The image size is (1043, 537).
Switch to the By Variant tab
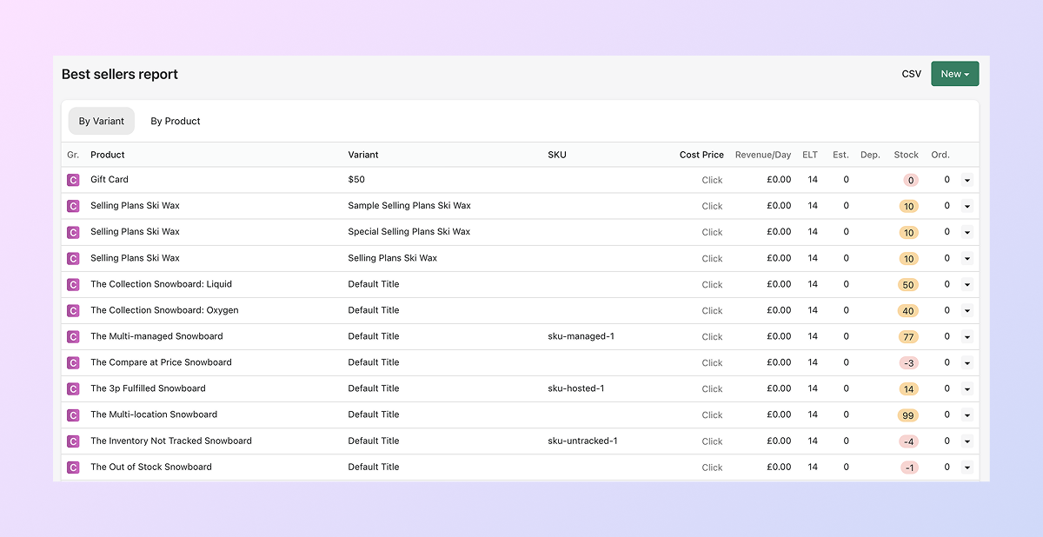tap(102, 121)
